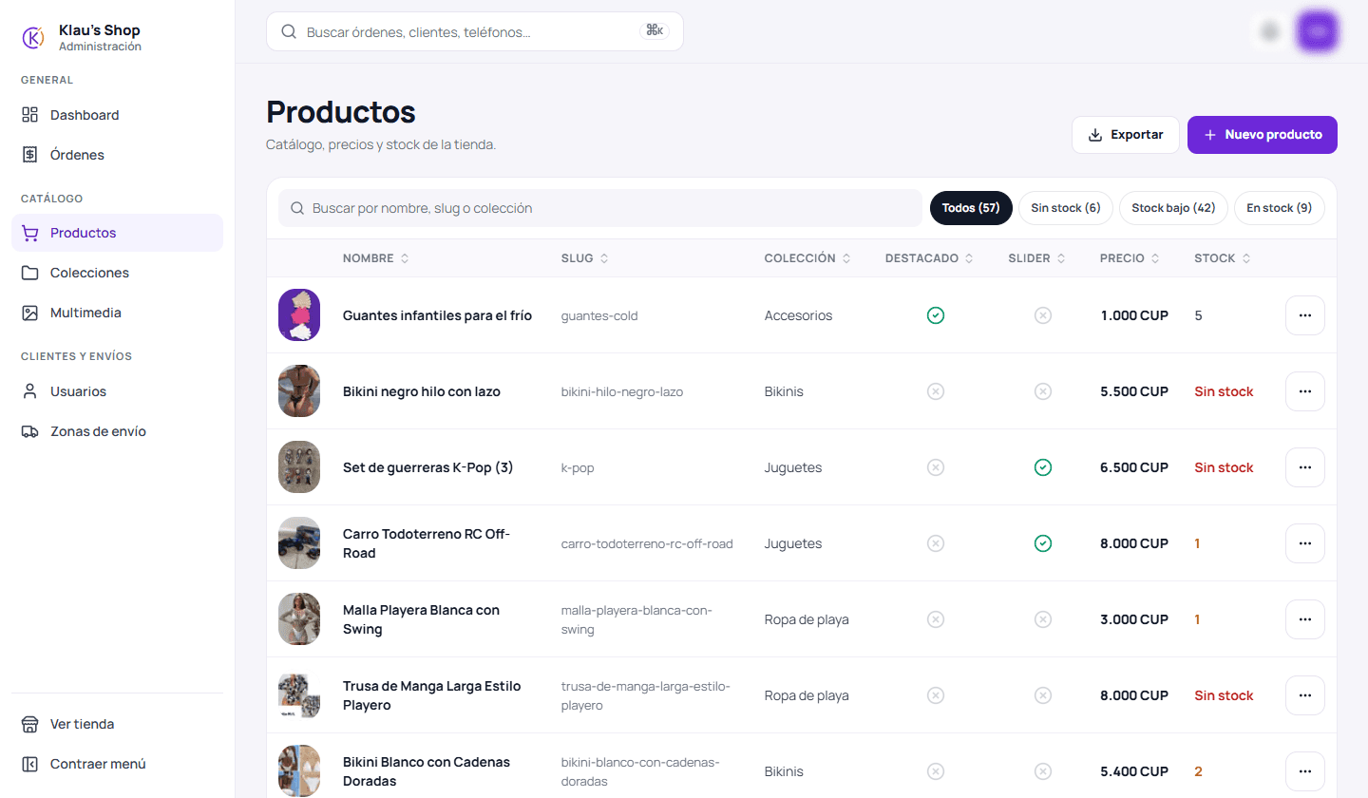The width and height of the screenshot is (1368, 798).
Task: Click the Guantes infantiles product thumbnail
Action: pyautogui.click(x=299, y=315)
